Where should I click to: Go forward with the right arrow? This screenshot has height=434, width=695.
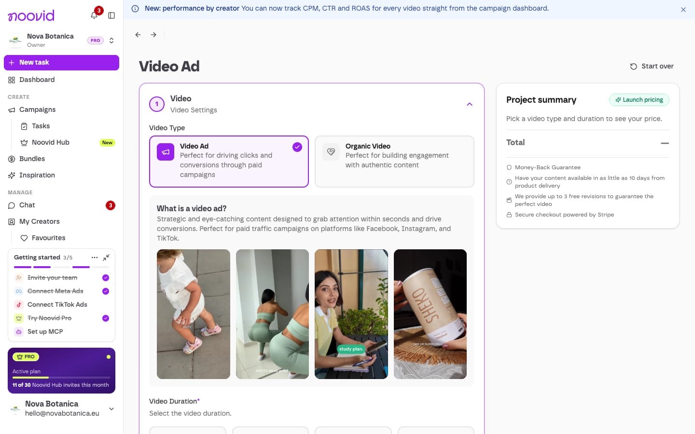(x=153, y=35)
